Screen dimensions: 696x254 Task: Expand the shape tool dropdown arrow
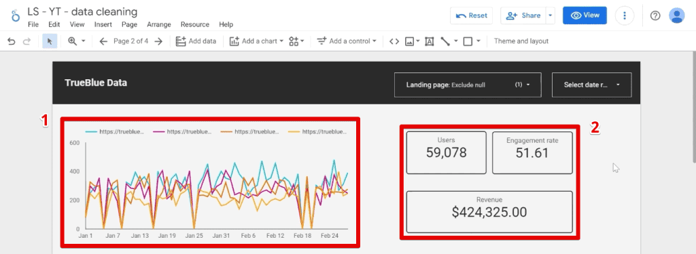(x=478, y=41)
